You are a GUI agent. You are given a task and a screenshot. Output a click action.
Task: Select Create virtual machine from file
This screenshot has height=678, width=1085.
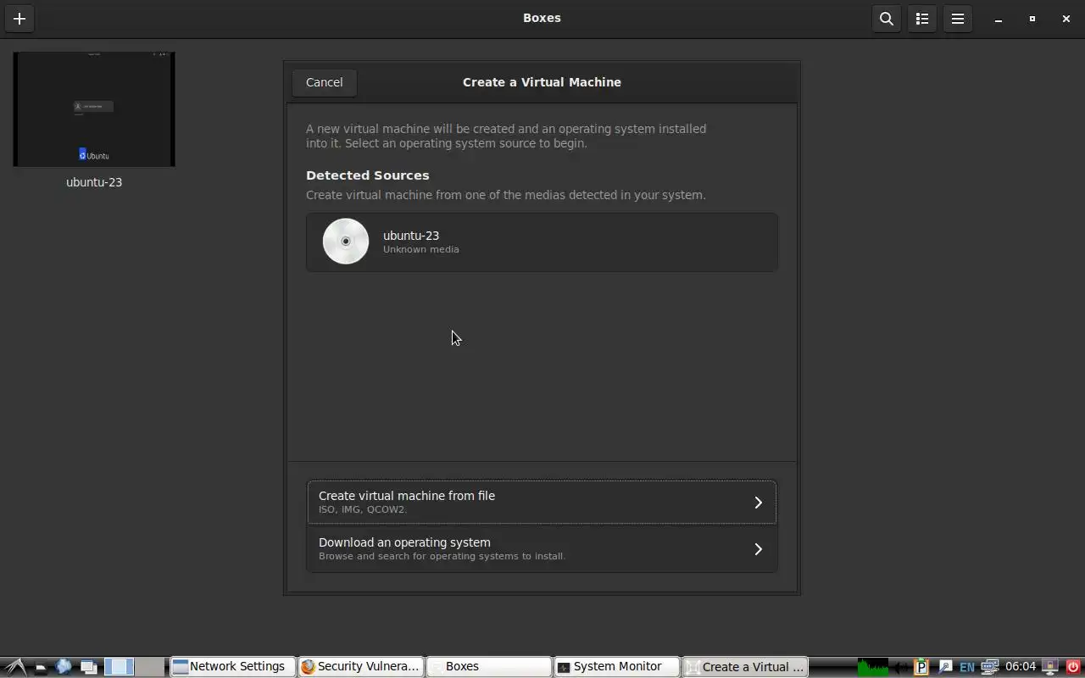[x=542, y=503]
